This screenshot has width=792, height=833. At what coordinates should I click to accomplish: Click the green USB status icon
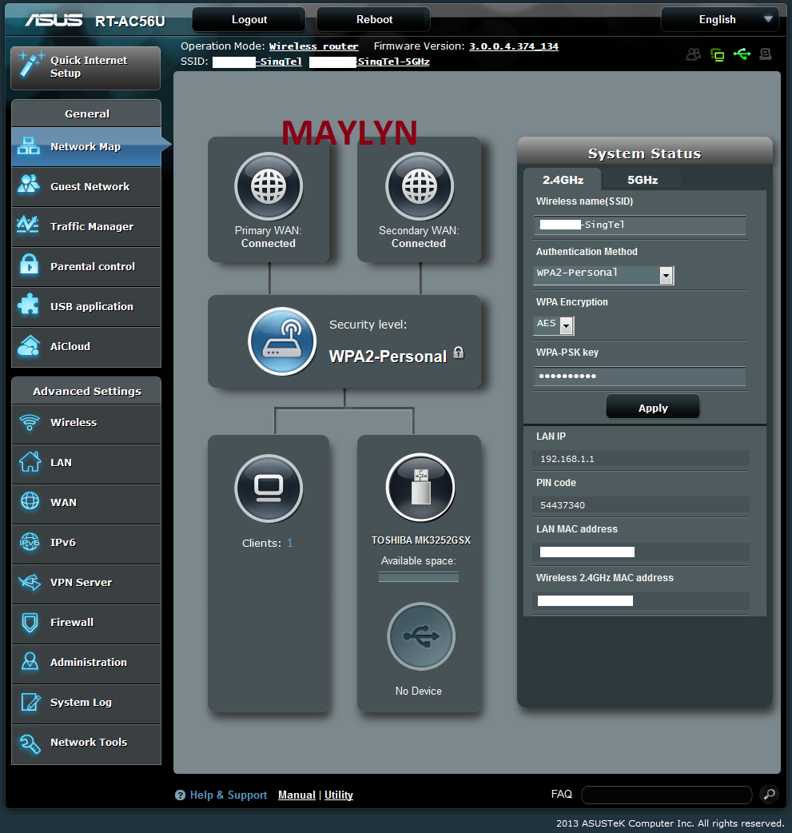pos(742,54)
